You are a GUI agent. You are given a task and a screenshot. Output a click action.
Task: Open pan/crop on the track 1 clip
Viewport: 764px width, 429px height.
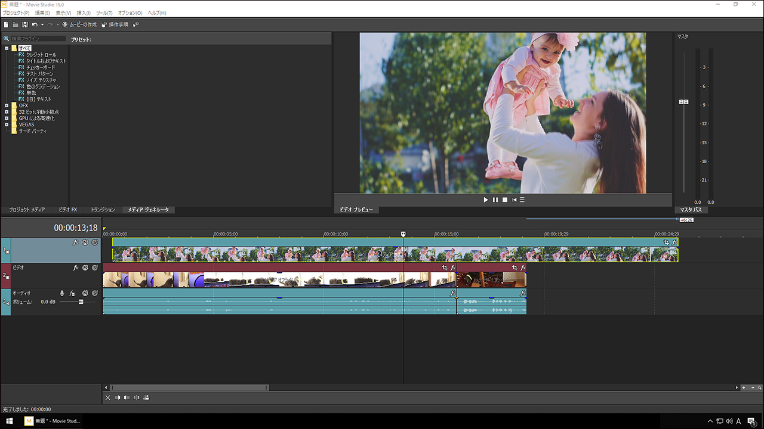[666, 243]
